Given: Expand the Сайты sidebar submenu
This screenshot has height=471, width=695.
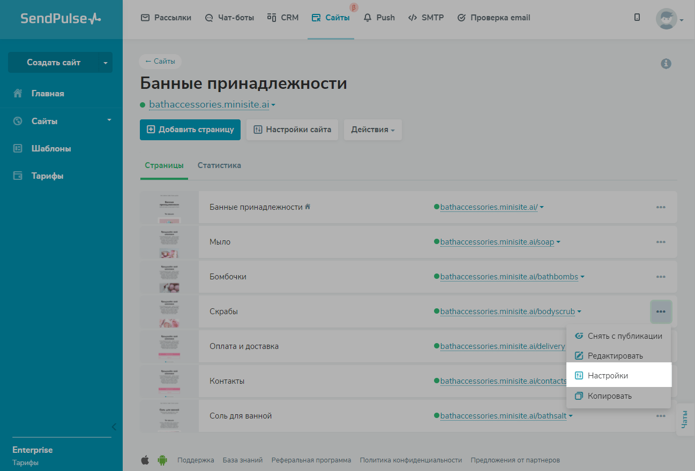Looking at the screenshot, I should (x=109, y=120).
